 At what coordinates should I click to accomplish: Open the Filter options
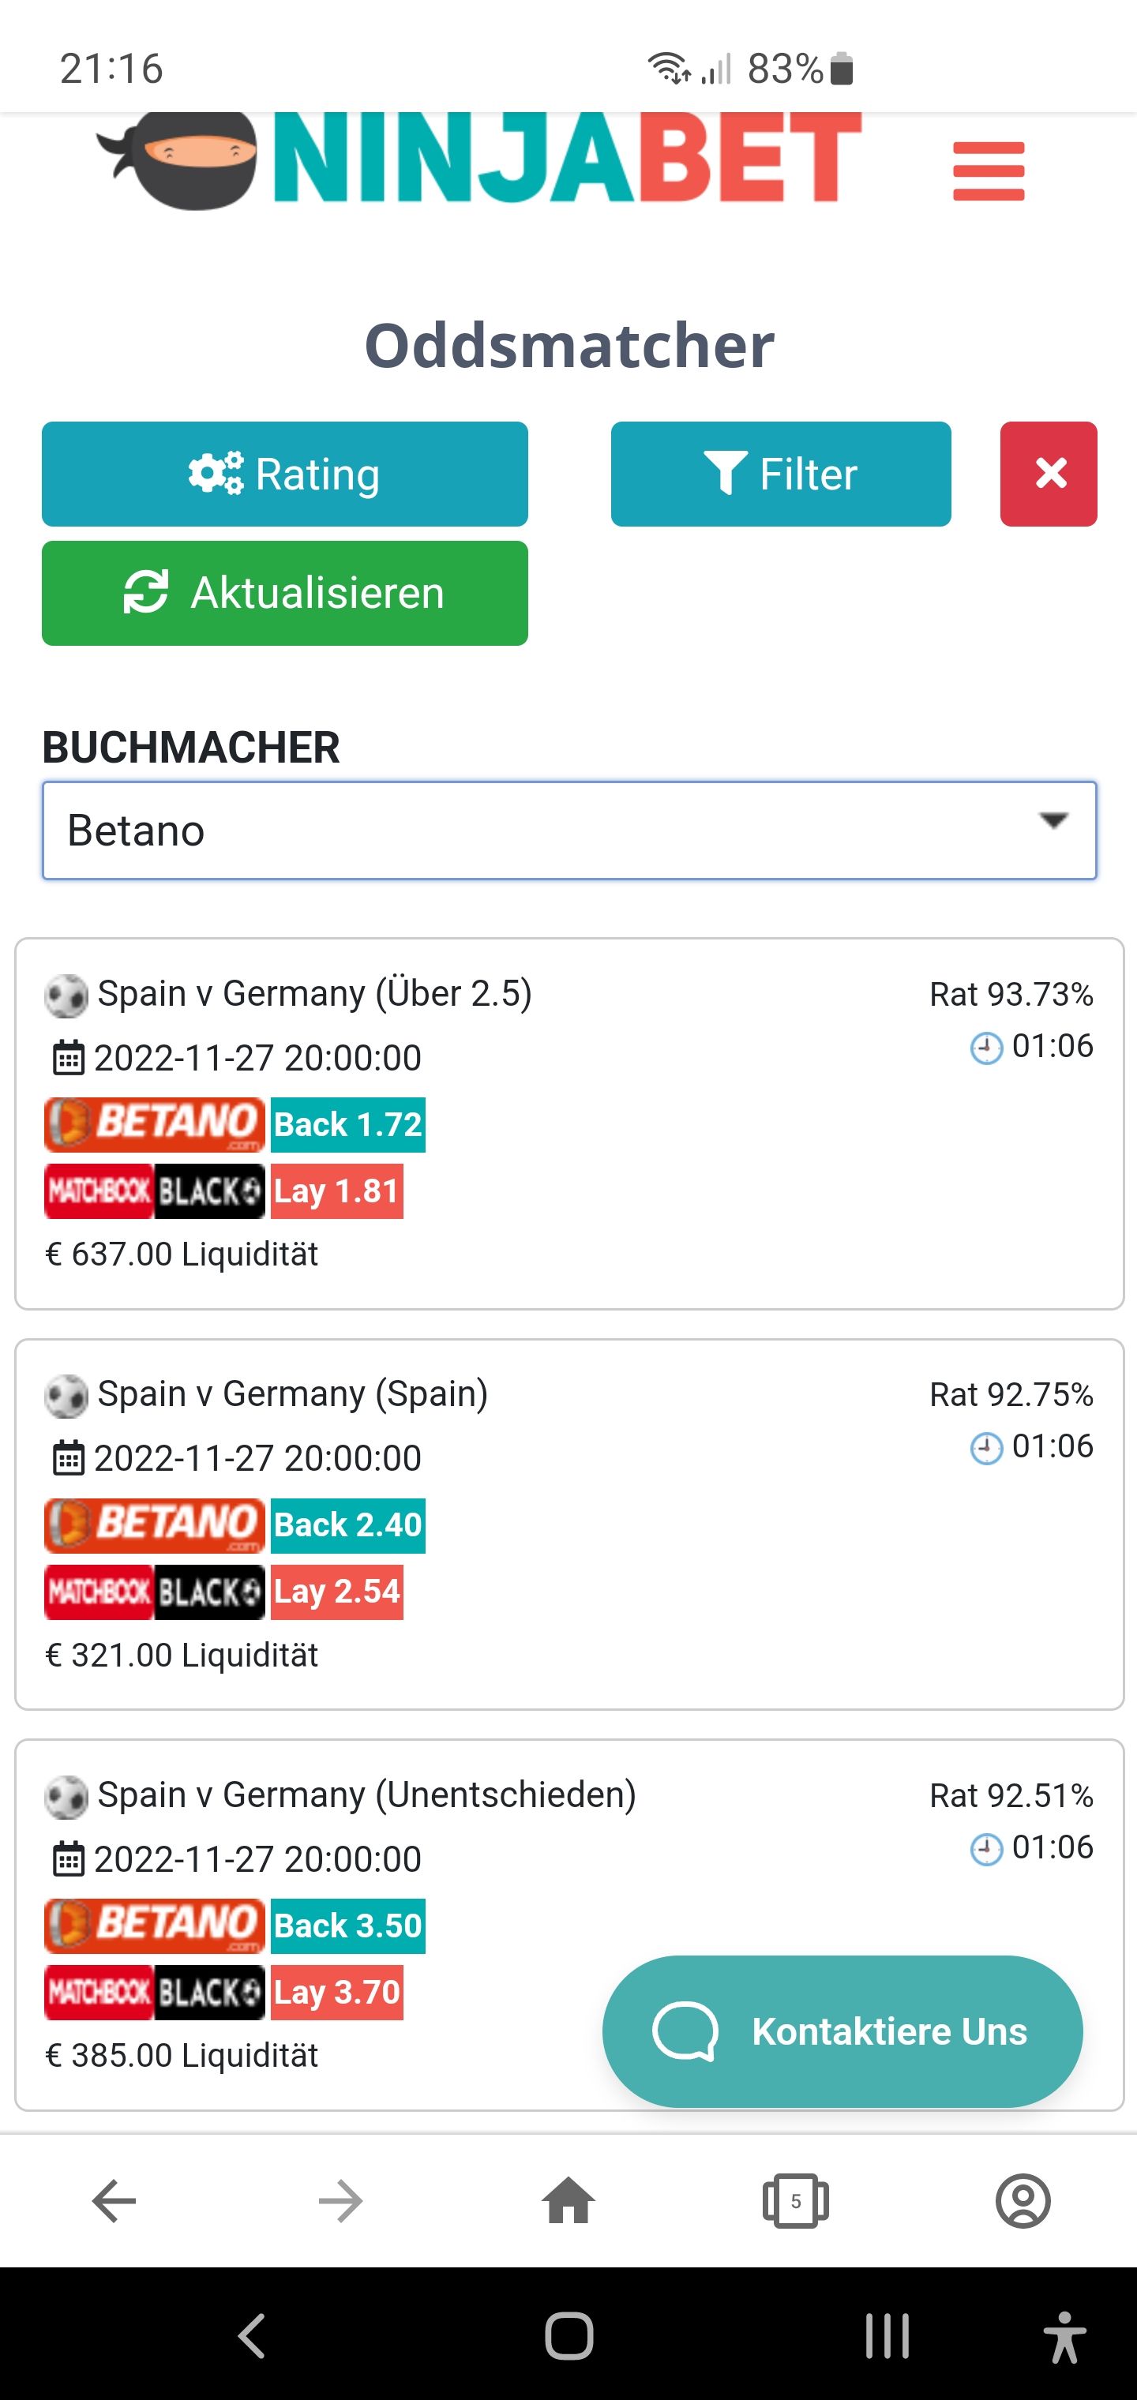pos(781,474)
